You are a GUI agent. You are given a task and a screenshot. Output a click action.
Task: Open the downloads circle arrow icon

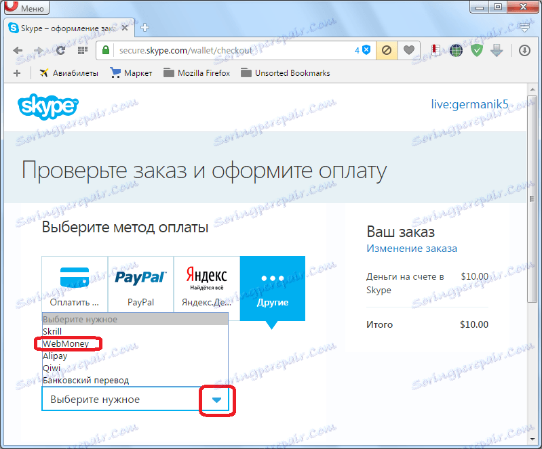pos(524,51)
